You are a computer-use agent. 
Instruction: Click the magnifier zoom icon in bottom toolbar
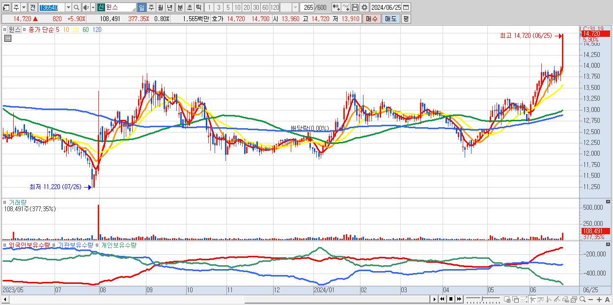point(583,299)
